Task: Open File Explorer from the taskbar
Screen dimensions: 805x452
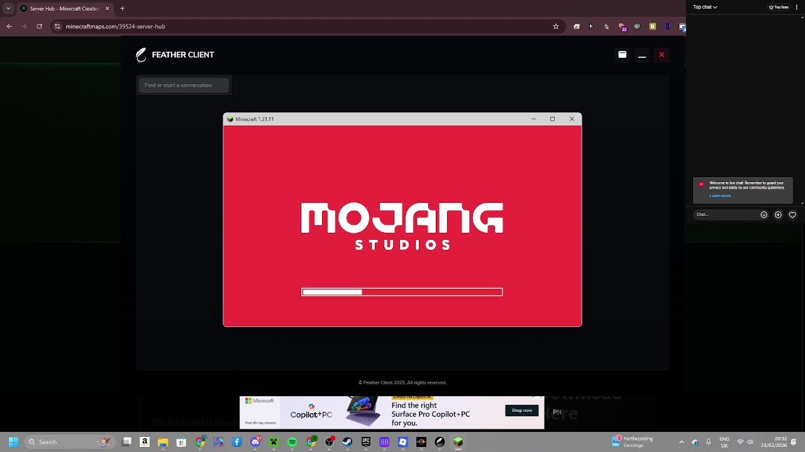Action: tap(163, 442)
